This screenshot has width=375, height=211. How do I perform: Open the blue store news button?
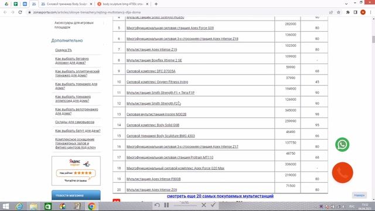[76, 195]
